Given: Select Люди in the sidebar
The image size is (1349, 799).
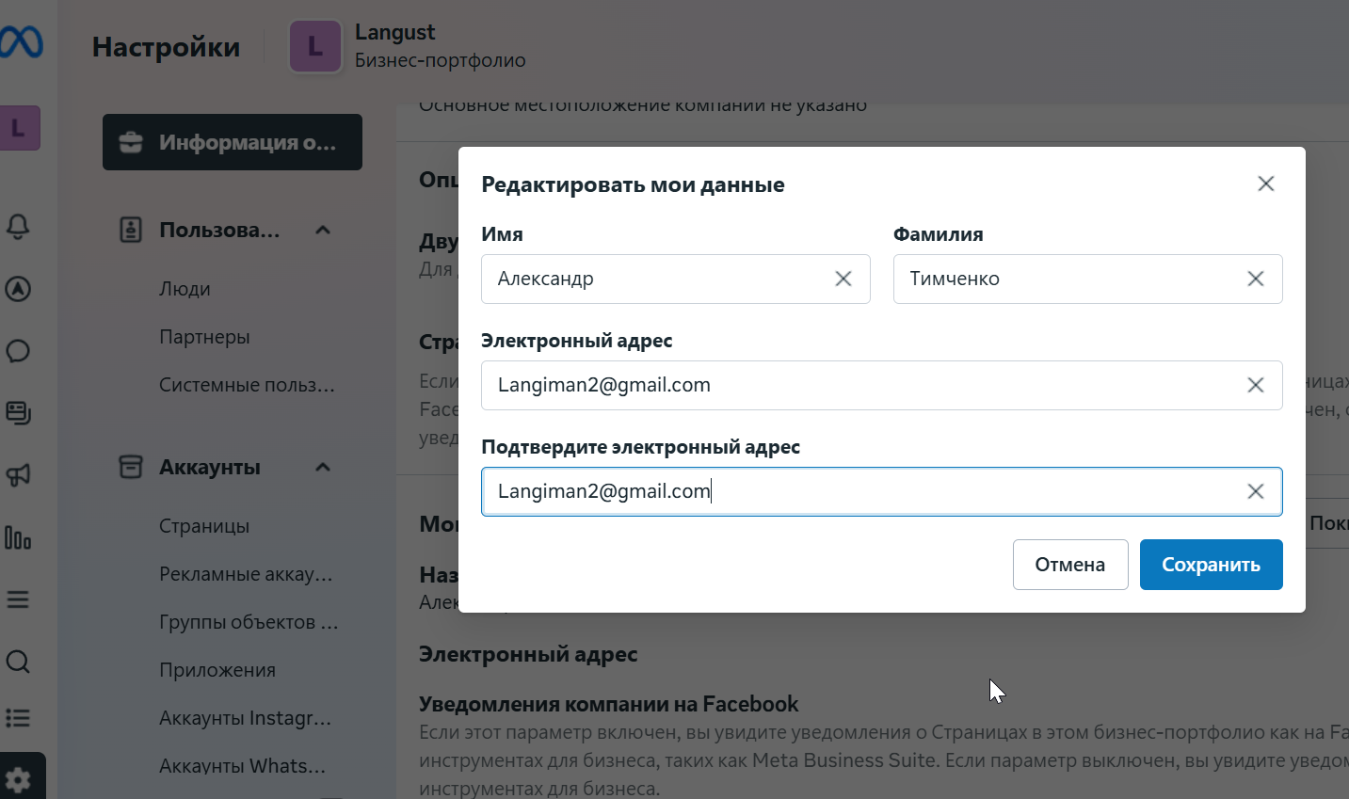Looking at the screenshot, I should pos(185,289).
